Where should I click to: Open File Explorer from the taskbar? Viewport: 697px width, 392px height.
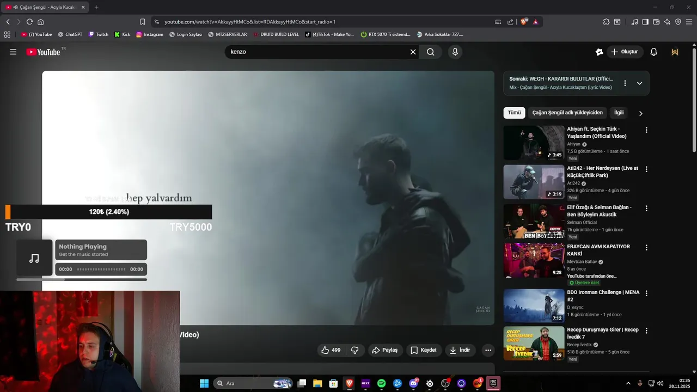click(317, 383)
